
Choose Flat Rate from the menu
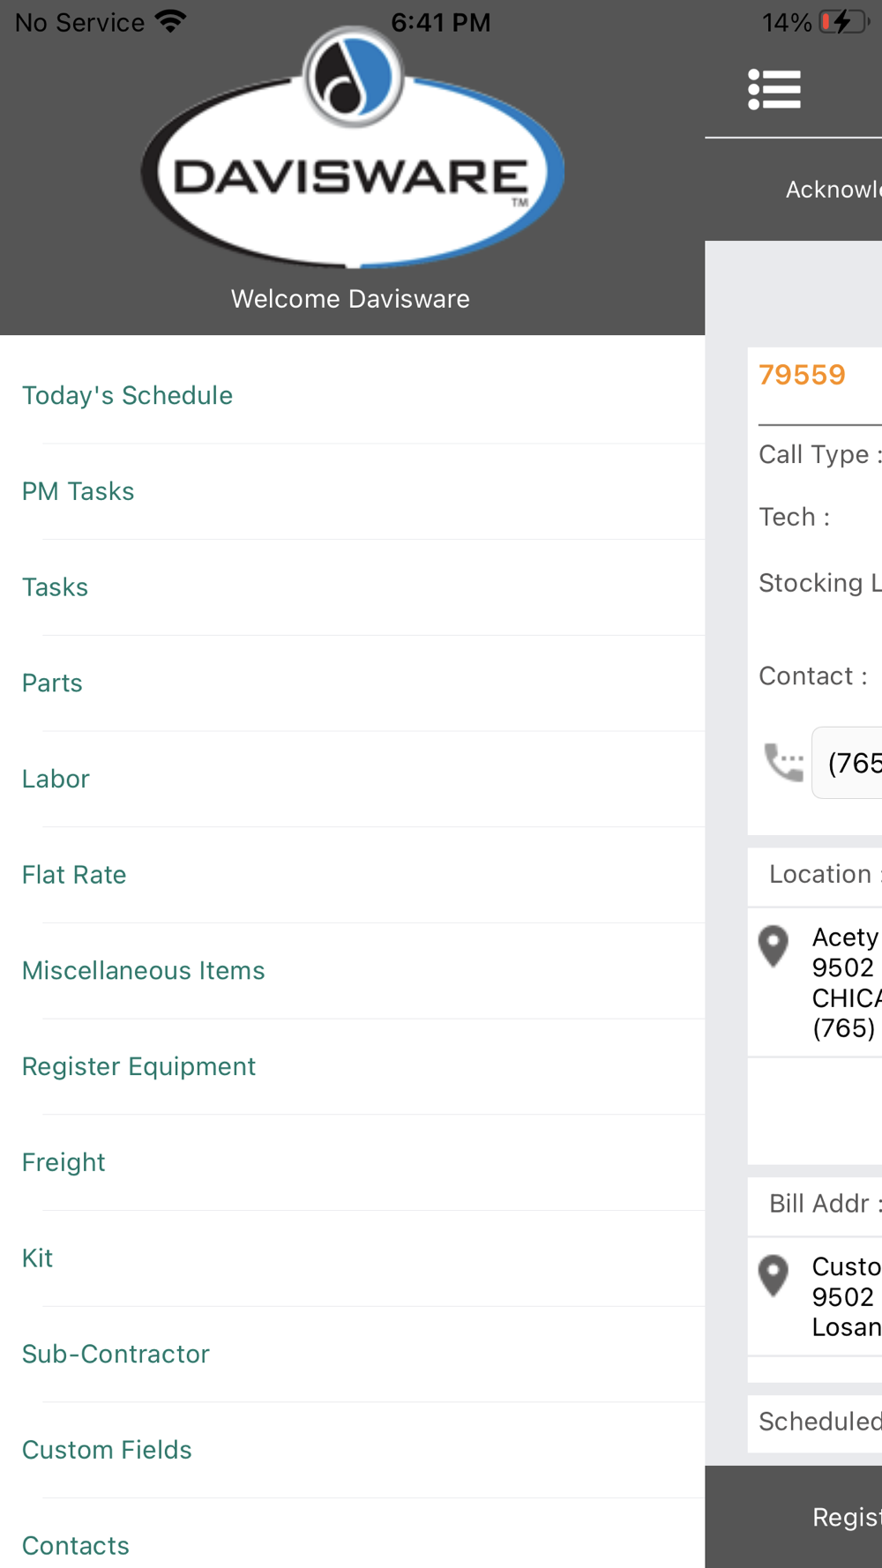[75, 875]
